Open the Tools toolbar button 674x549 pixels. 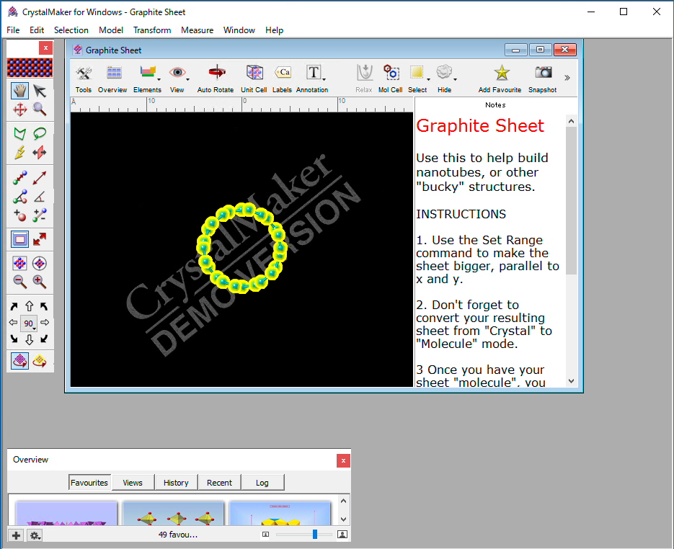(x=84, y=79)
